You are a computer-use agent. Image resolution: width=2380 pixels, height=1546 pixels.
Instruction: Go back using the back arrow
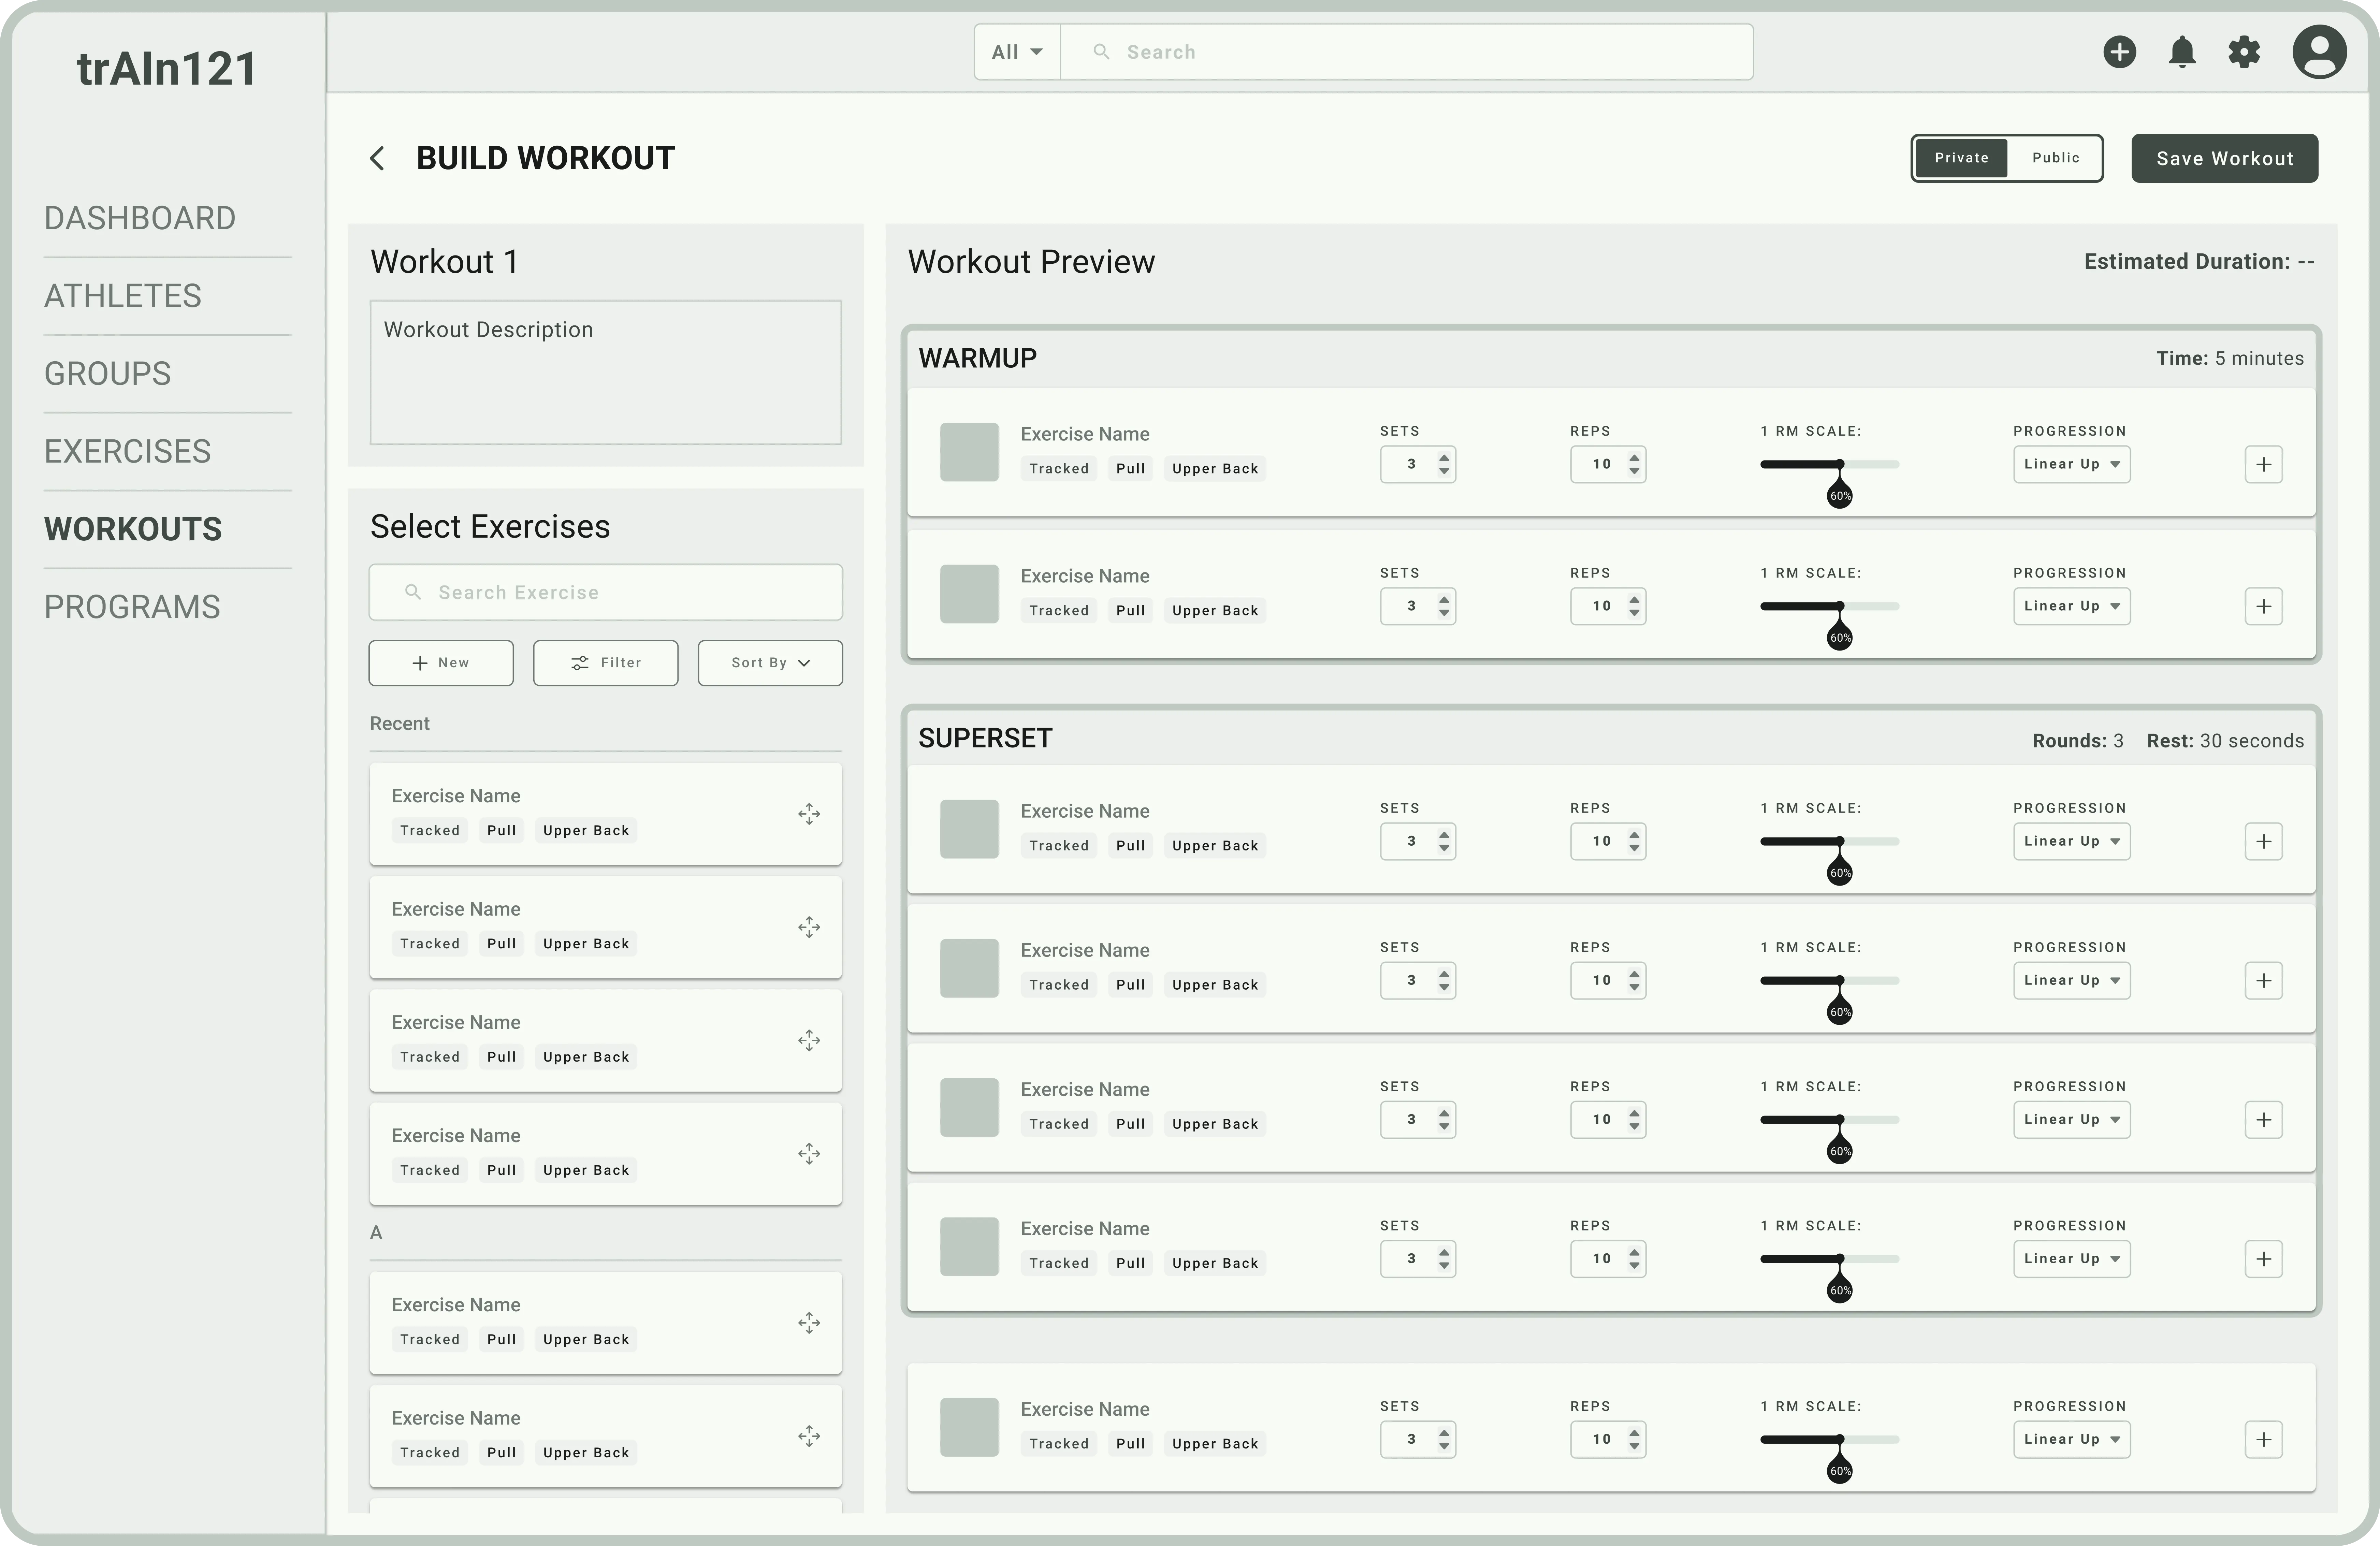tap(377, 158)
